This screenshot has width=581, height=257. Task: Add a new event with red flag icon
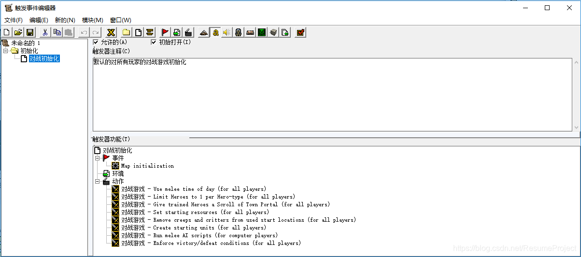[165, 32]
